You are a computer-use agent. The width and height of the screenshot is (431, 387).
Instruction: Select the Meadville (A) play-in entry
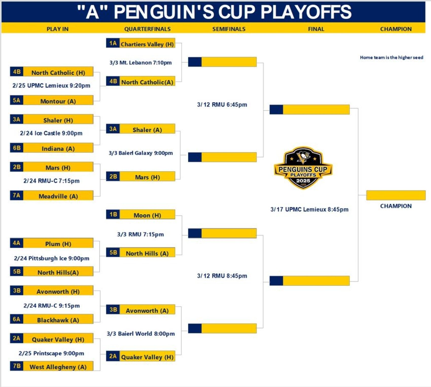(51, 196)
